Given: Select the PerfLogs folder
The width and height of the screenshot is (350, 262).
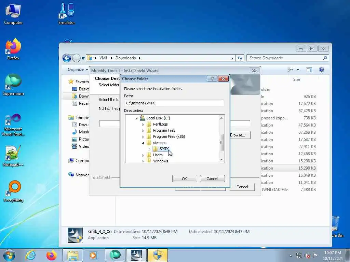Looking at the screenshot, I should click(x=160, y=124).
